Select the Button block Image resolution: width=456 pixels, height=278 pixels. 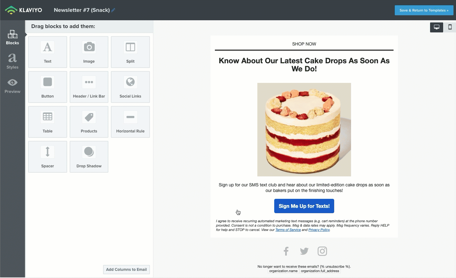(47, 87)
